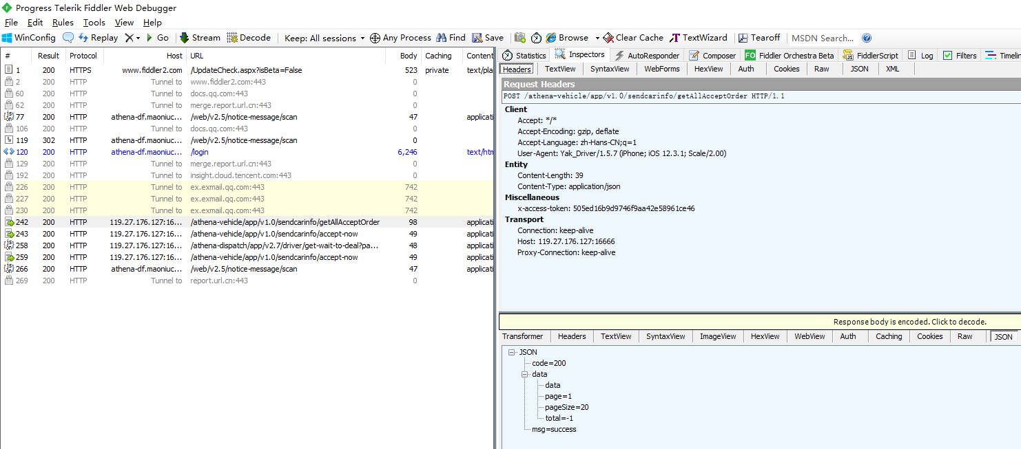Select the response Transformer tab
The height and width of the screenshot is (449, 1021).
pyautogui.click(x=522, y=336)
